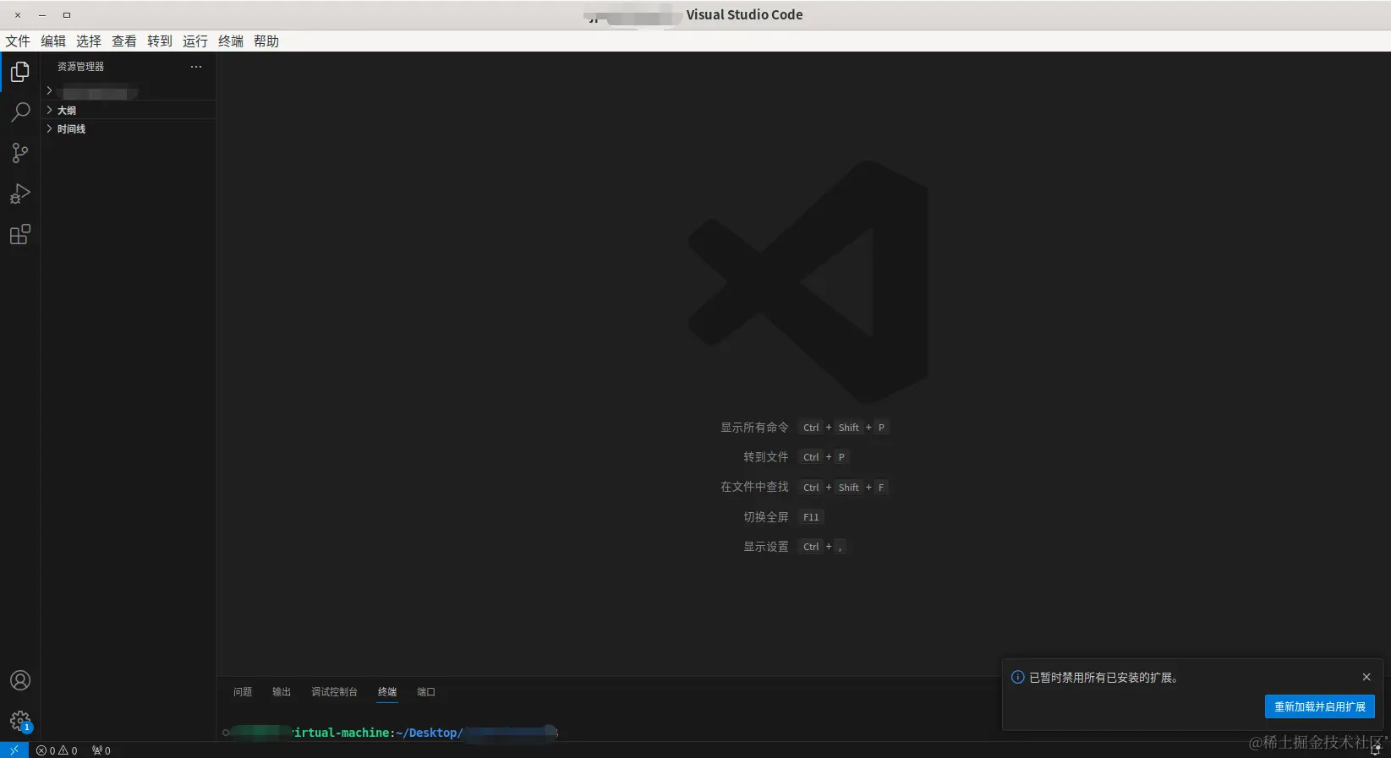
Task: Expand the 大纲 section
Action: tap(129, 110)
